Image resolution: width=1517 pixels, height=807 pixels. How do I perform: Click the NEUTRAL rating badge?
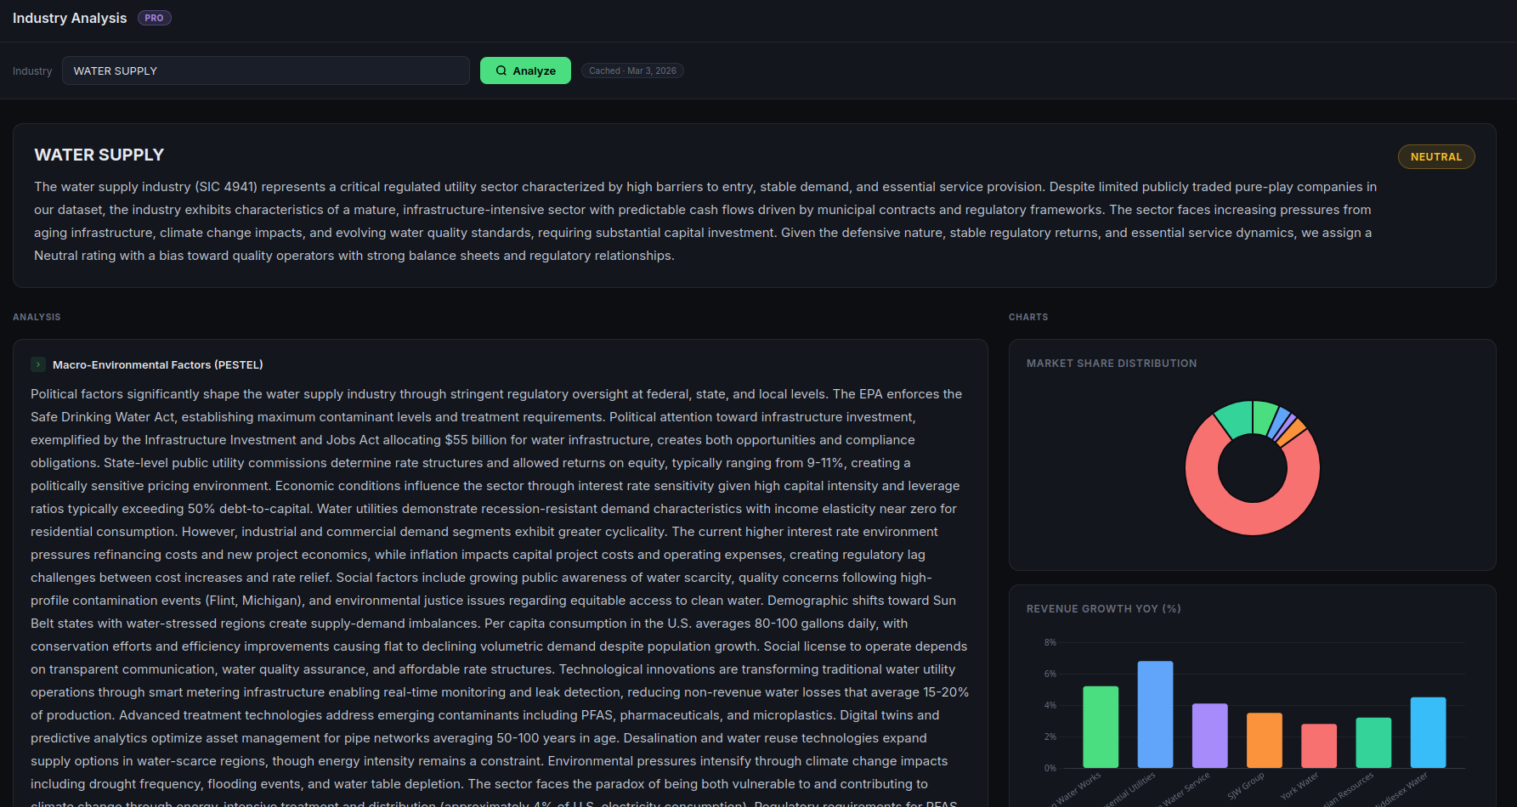[1435, 157]
